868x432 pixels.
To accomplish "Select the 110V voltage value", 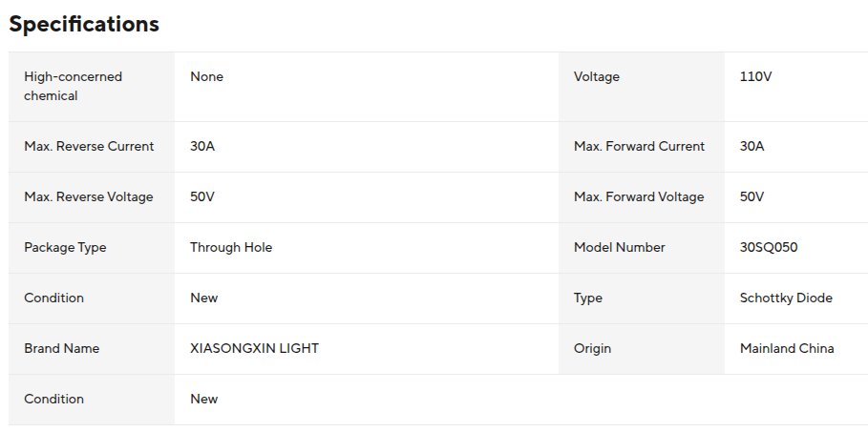I will pos(755,76).
